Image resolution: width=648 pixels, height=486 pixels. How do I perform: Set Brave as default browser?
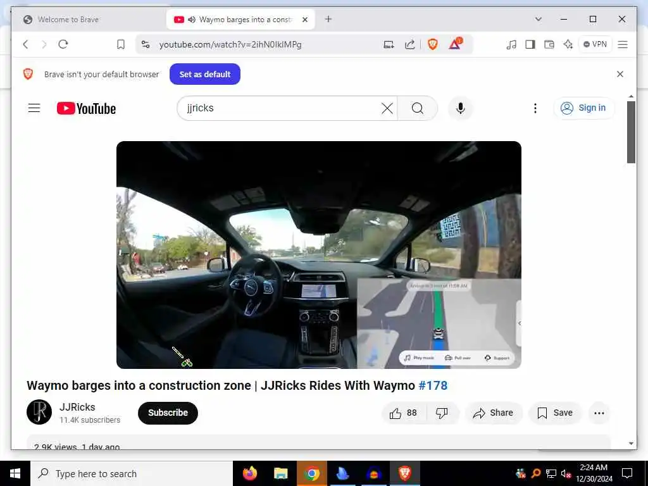click(x=205, y=74)
